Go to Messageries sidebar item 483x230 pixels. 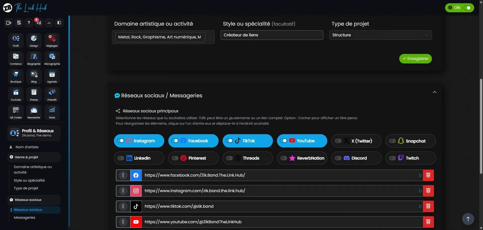point(24,217)
